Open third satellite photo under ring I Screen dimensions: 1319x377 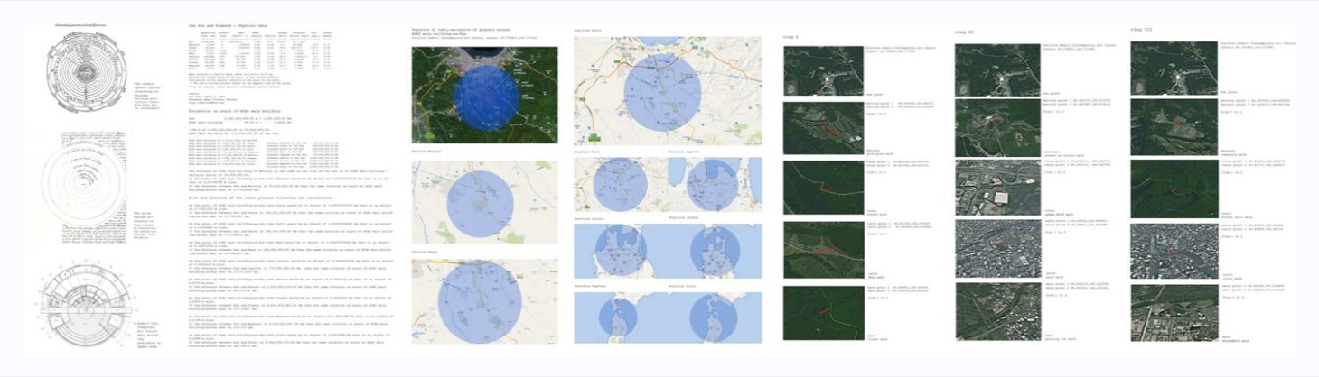[x=822, y=188]
